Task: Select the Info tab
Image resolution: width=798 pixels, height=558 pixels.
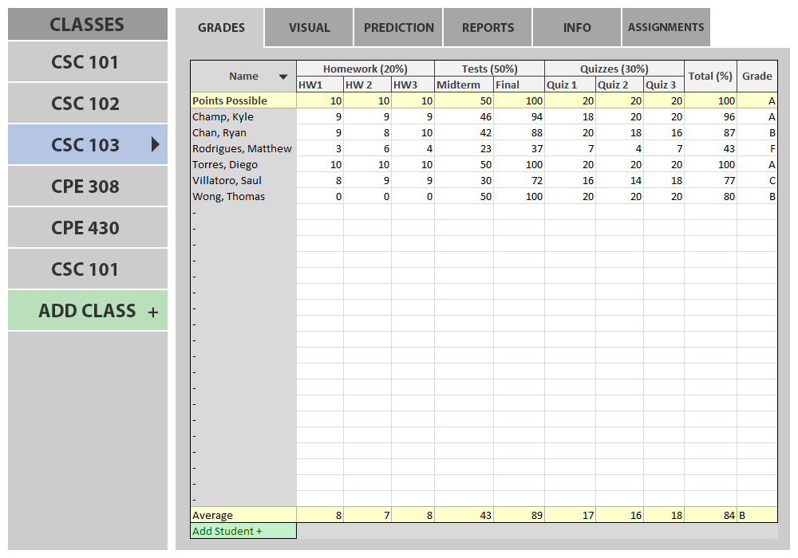Action: coord(577,28)
